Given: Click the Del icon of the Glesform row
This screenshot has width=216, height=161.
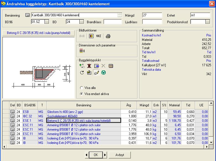Looking at the screenshot, I should coord(12,112).
